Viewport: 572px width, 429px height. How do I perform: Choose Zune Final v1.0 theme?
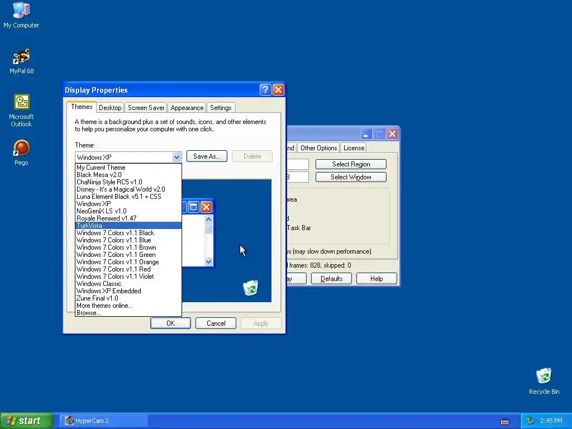128,298
